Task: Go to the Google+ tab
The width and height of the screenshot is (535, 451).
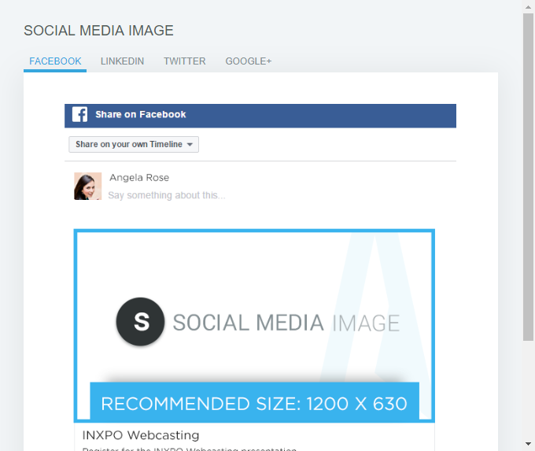Action: (249, 61)
